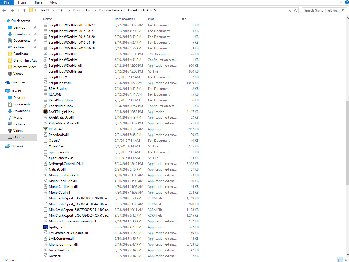Select RAGEPluginHook application icon
Image resolution: width=349 pixels, height=262 pixels.
pyautogui.click(x=46, y=112)
